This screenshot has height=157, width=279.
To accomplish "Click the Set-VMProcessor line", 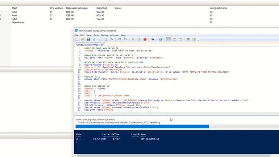I will 112,105.
